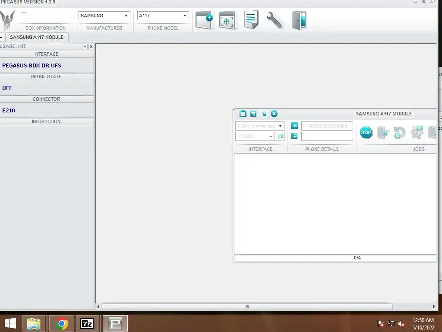Click the E210 connector value
The width and height of the screenshot is (442, 332).
[9, 111]
